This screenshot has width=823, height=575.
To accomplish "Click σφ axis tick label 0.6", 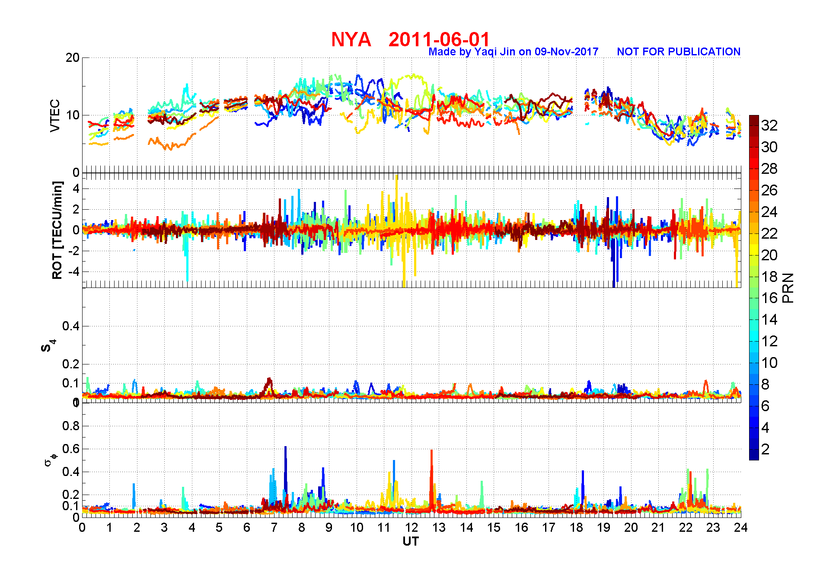I will 71,449.
